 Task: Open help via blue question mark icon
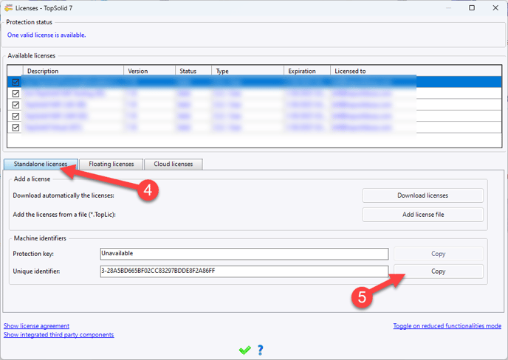261,350
